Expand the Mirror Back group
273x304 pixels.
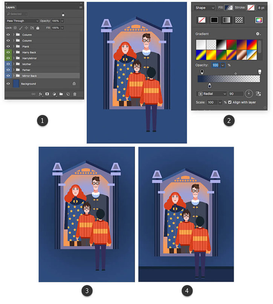click(14, 76)
